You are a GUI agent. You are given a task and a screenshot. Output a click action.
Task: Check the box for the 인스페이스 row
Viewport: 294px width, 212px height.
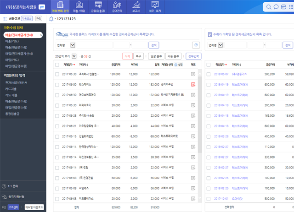pos(57,85)
